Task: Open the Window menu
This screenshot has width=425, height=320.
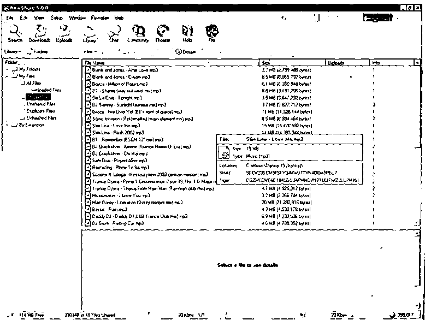Action: click(77, 18)
